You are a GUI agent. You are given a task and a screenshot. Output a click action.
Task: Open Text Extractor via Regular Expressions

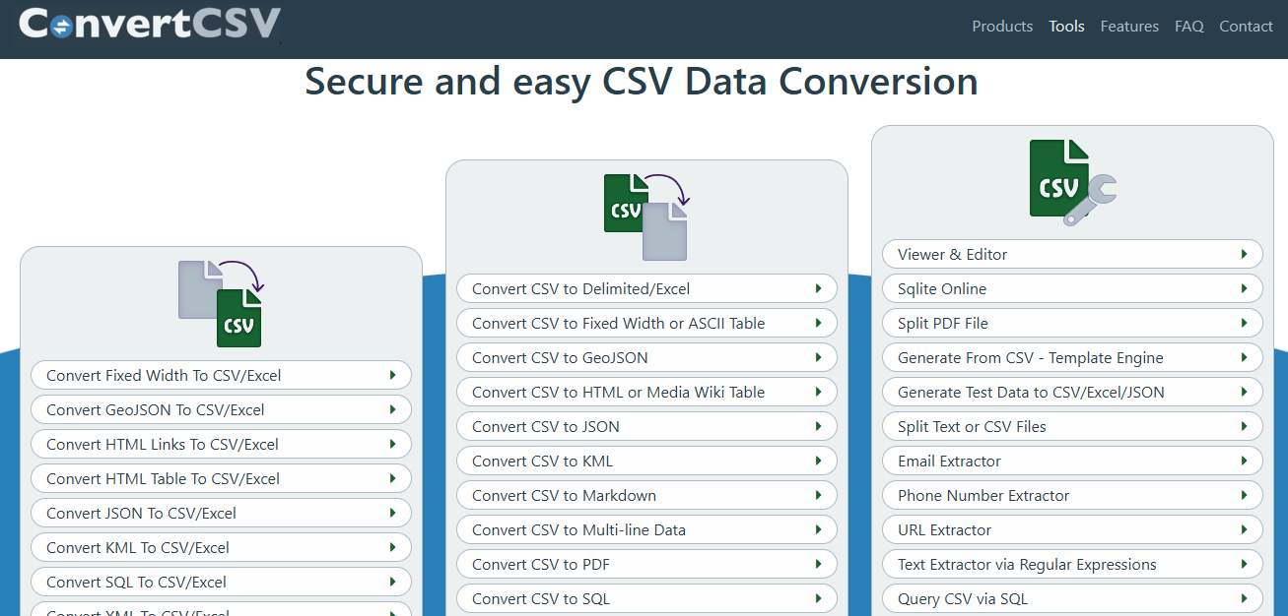coord(1072,564)
